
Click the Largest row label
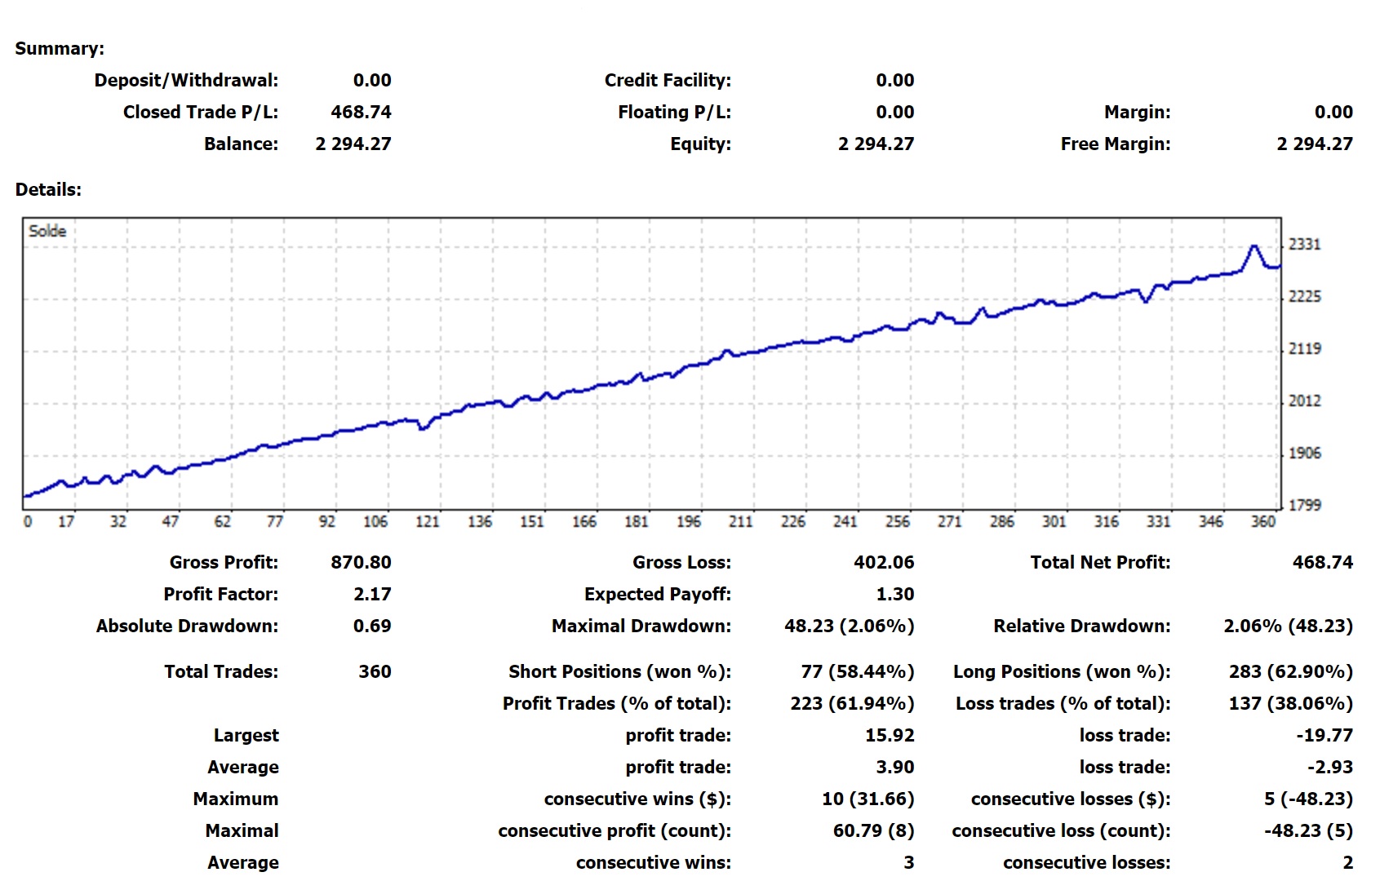246,735
